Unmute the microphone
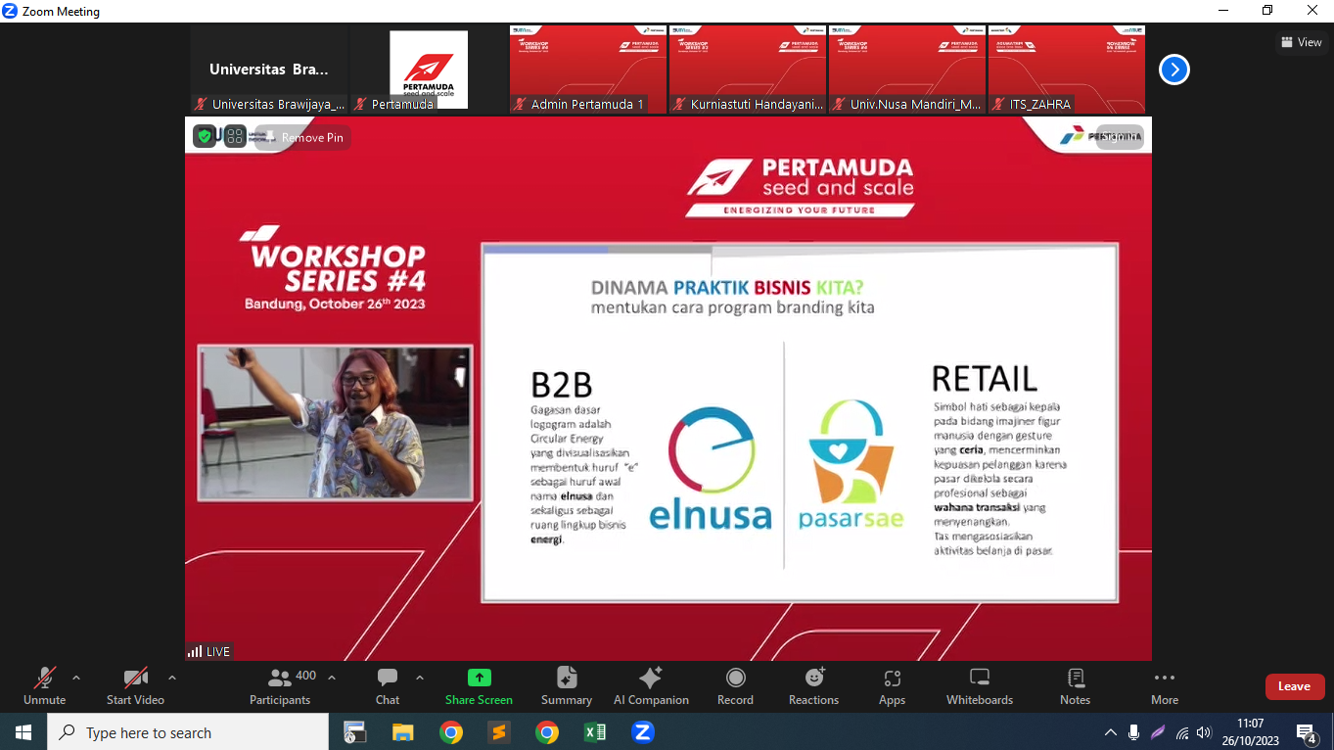Image resolution: width=1334 pixels, height=750 pixels. coord(44,685)
